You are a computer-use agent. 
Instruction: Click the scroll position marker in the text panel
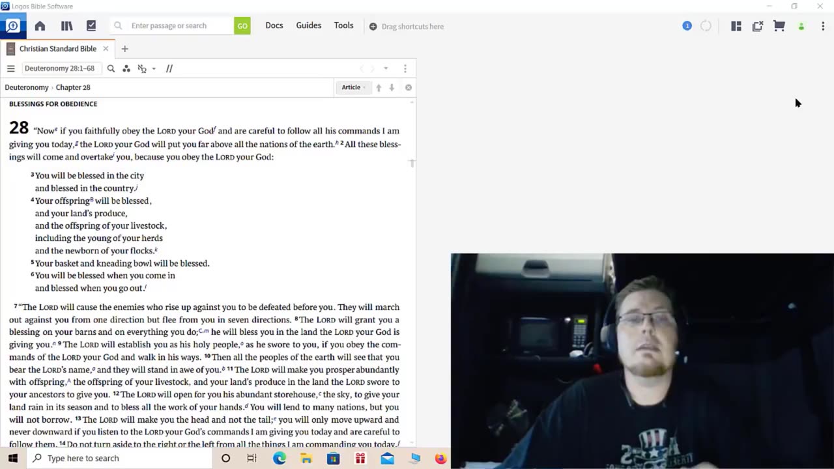[412, 163]
